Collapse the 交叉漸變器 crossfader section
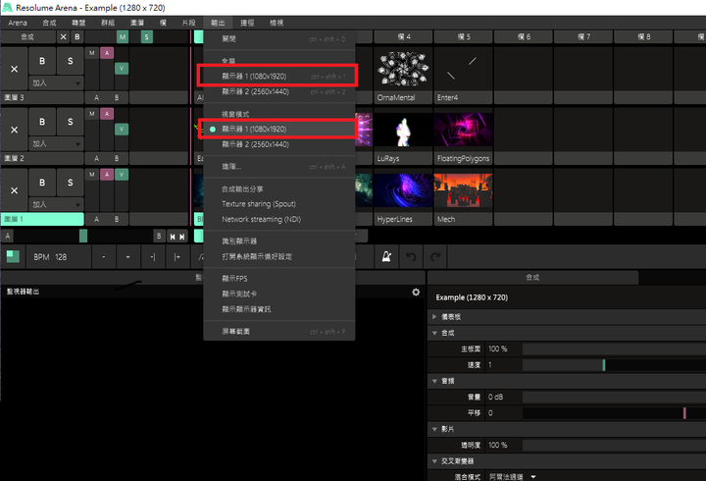 (434, 461)
